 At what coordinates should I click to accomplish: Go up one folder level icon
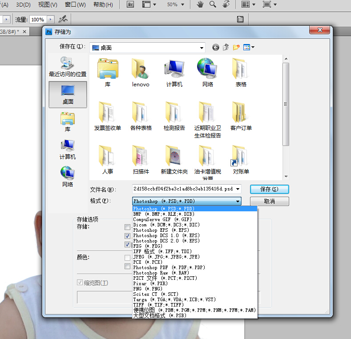pos(226,47)
